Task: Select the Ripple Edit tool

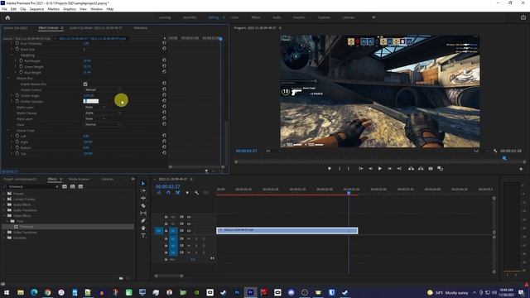Action: tap(143, 198)
